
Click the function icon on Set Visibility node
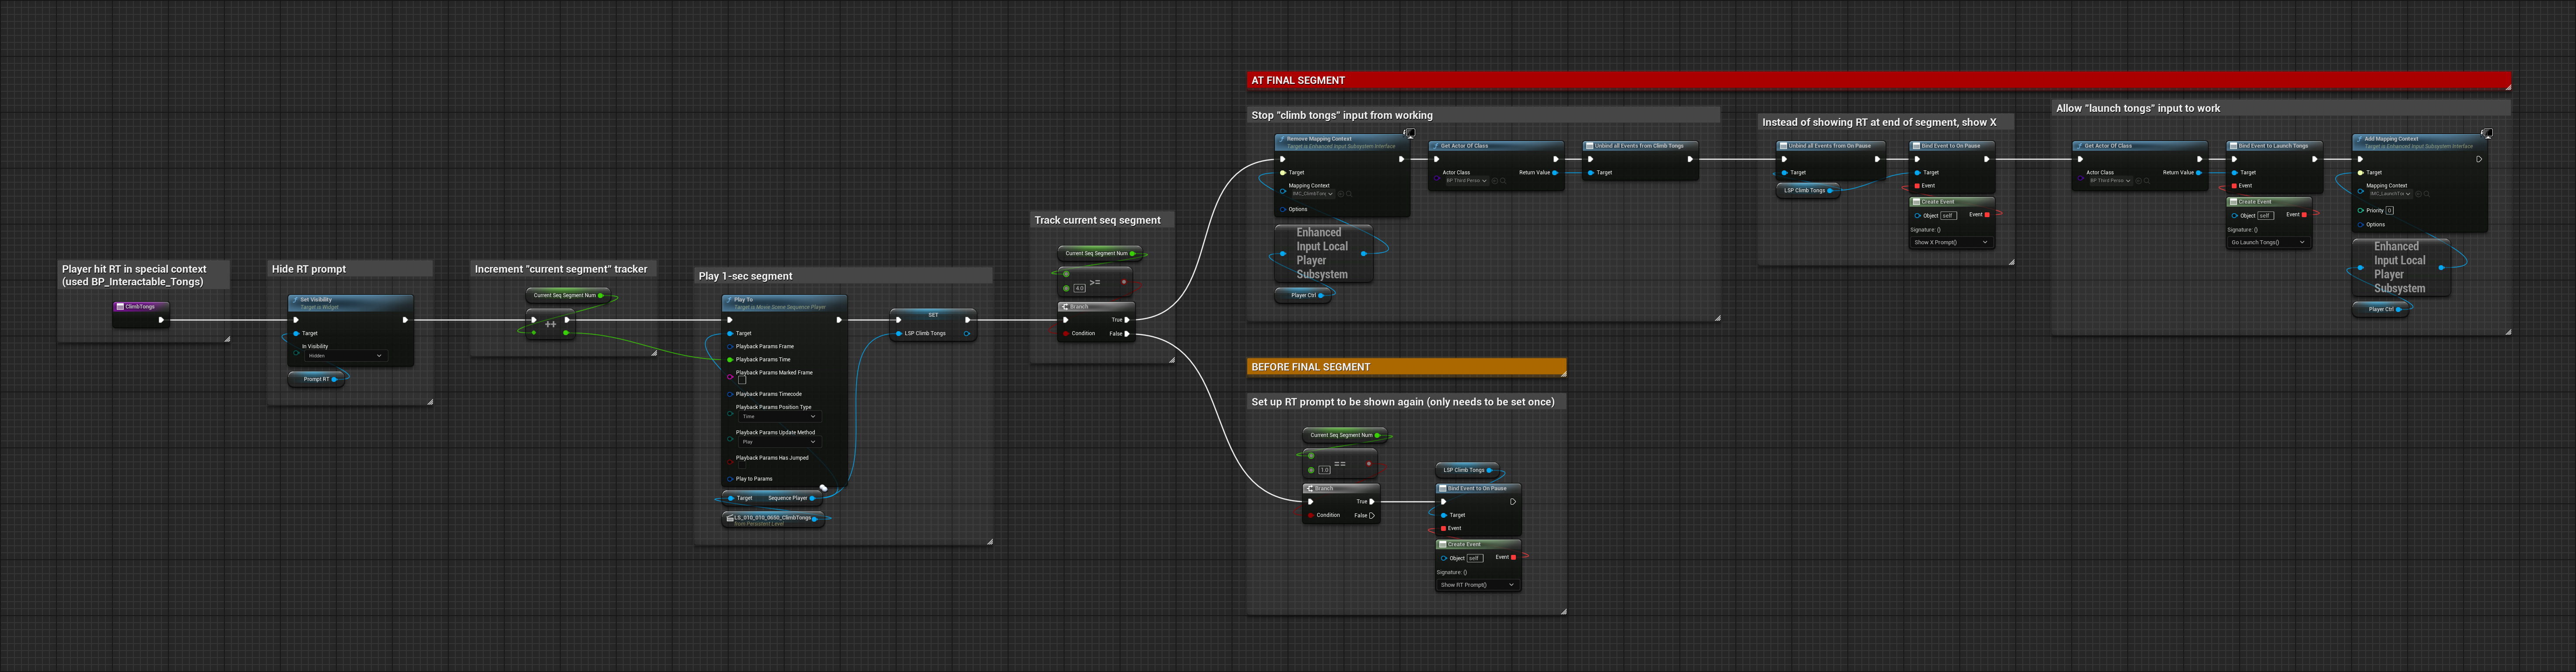pos(295,300)
